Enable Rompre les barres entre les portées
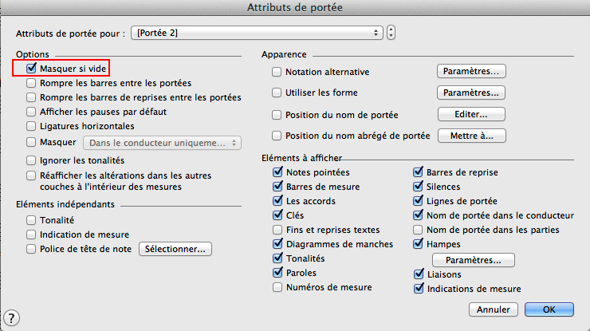 (31, 83)
